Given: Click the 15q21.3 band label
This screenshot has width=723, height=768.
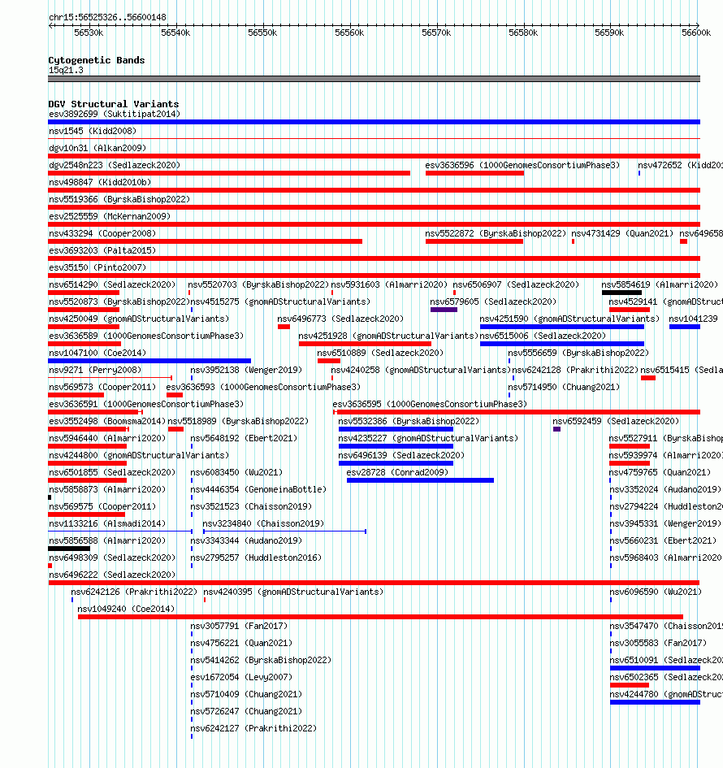Looking at the screenshot, I should coord(66,70).
